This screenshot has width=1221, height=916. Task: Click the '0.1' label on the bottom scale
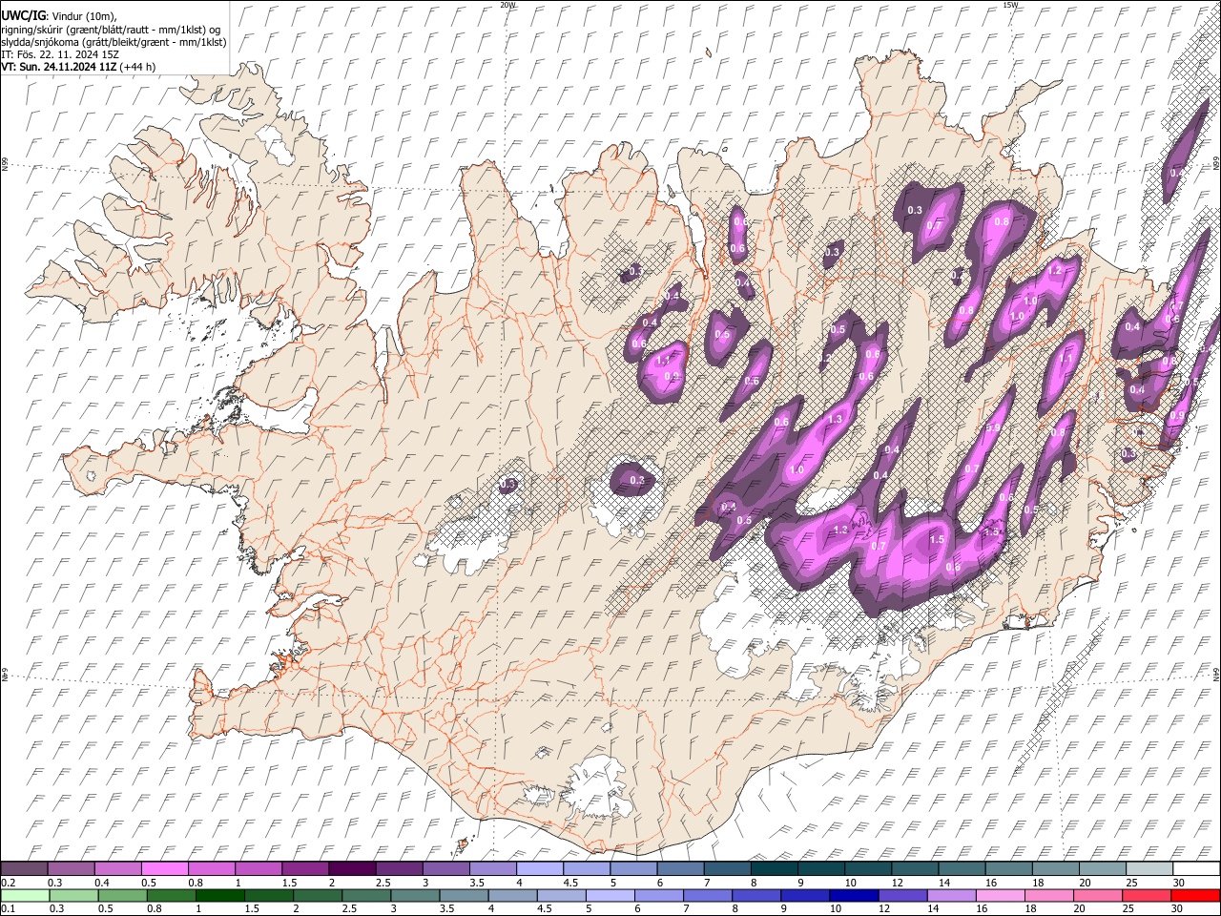coord(8,908)
